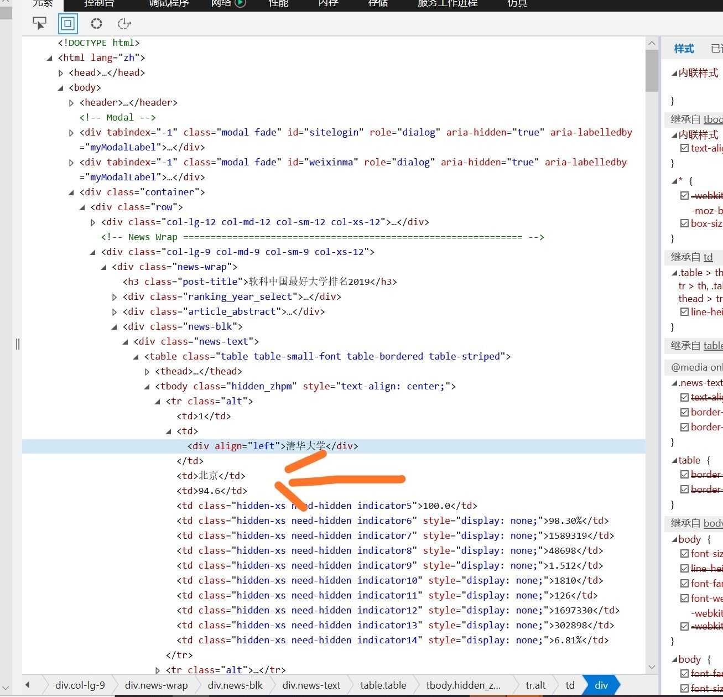Select td in breadcrumb bar
The width and height of the screenshot is (723, 697).
(x=570, y=685)
